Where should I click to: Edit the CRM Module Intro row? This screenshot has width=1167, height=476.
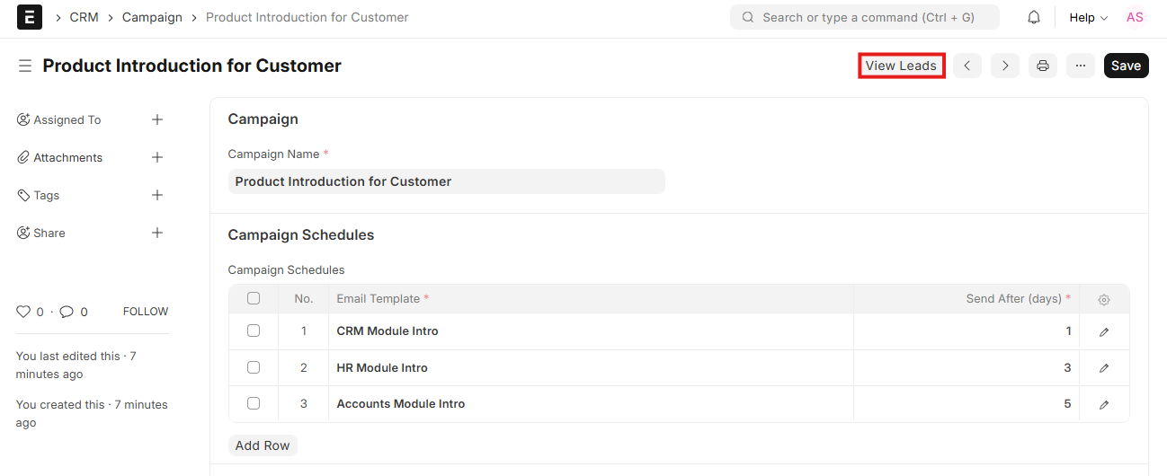coord(1104,331)
